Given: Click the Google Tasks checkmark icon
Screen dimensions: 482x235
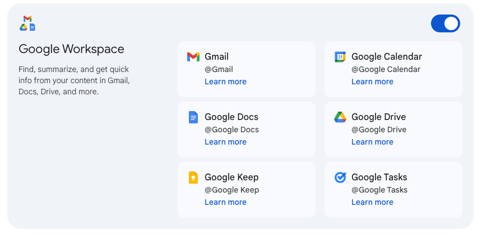Looking at the screenshot, I should pos(340,178).
